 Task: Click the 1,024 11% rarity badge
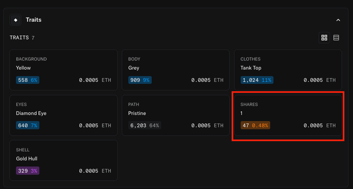(257, 80)
